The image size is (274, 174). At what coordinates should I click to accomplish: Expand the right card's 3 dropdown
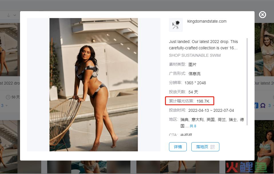(271, 105)
